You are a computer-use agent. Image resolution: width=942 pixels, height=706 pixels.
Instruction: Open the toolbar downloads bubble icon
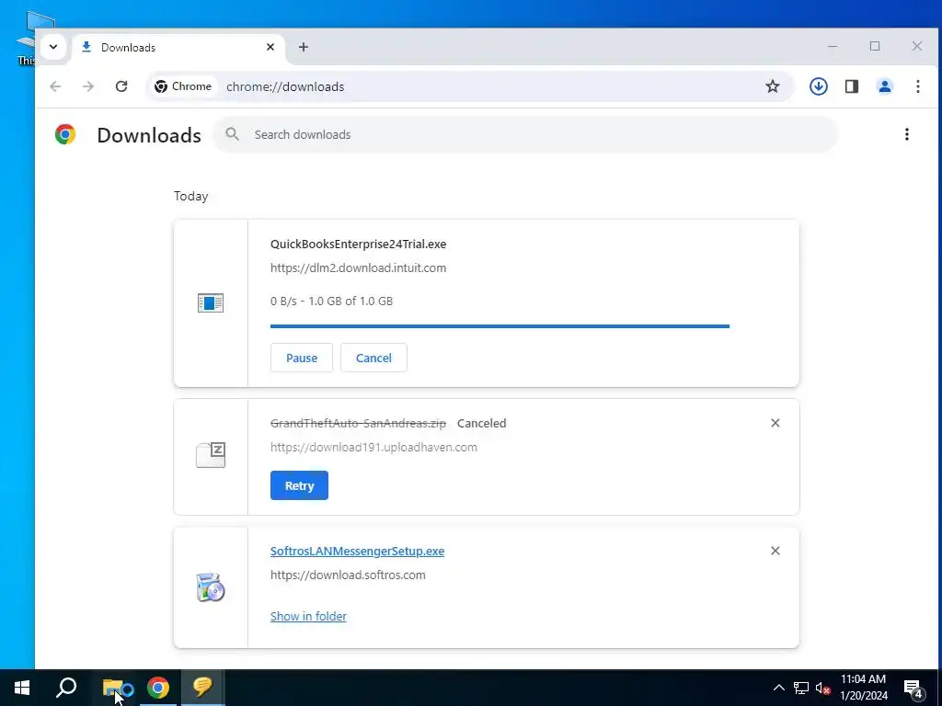(818, 86)
